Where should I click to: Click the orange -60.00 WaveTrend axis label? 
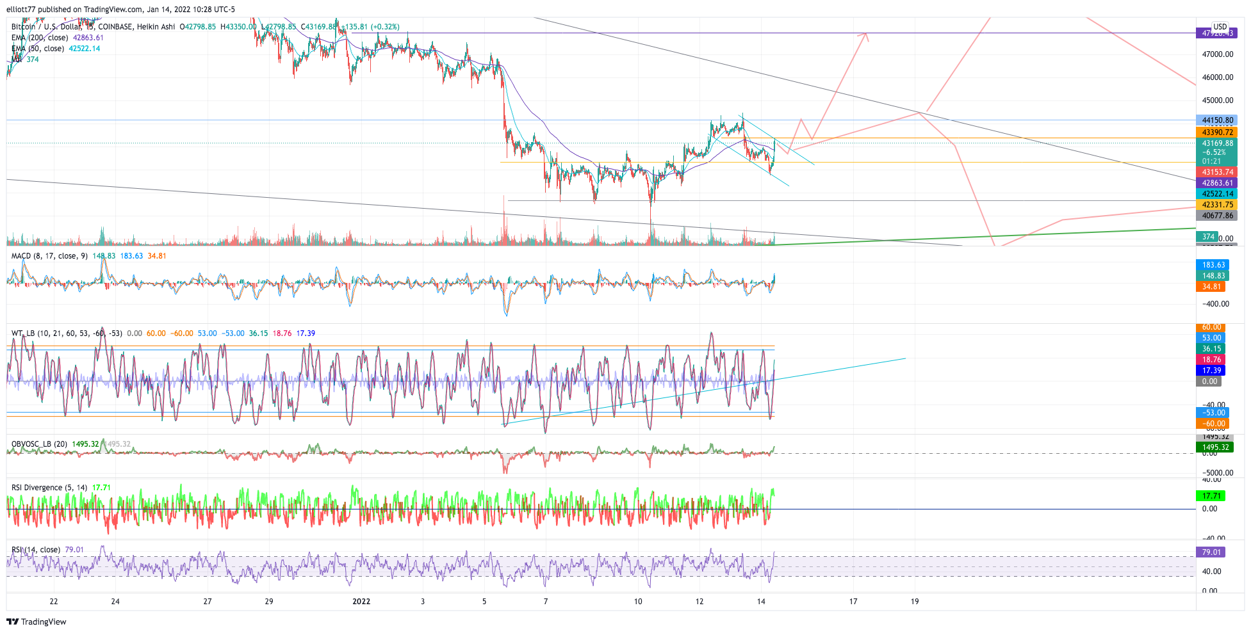pos(1212,424)
